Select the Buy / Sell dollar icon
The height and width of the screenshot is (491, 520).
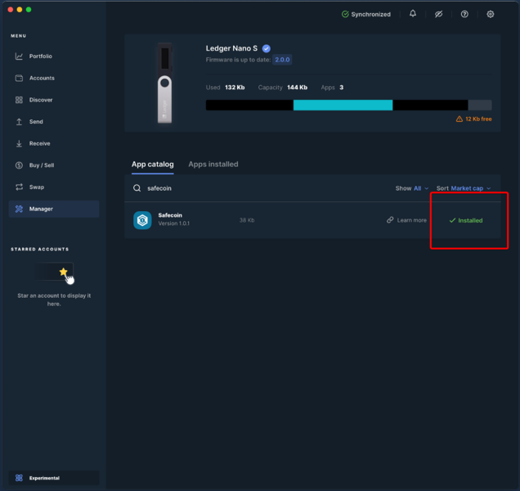(19, 165)
